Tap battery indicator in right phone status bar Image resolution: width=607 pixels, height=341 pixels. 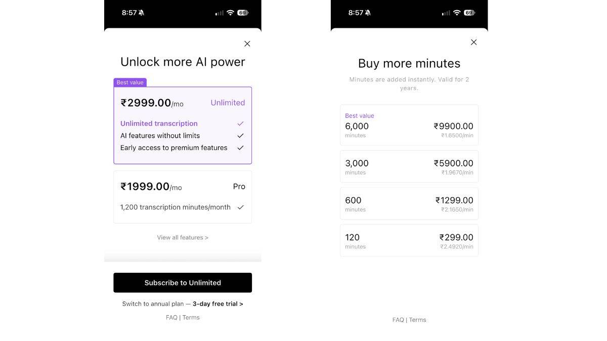click(470, 13)
